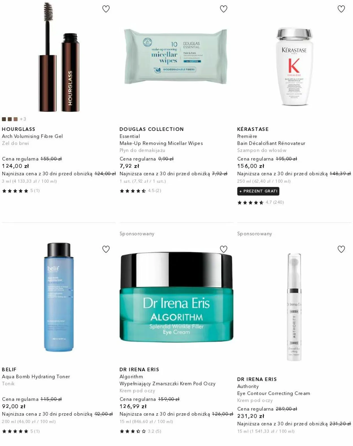
Task: Click the Eye Contour Correcting Cream title
Action: click(273, 393)
